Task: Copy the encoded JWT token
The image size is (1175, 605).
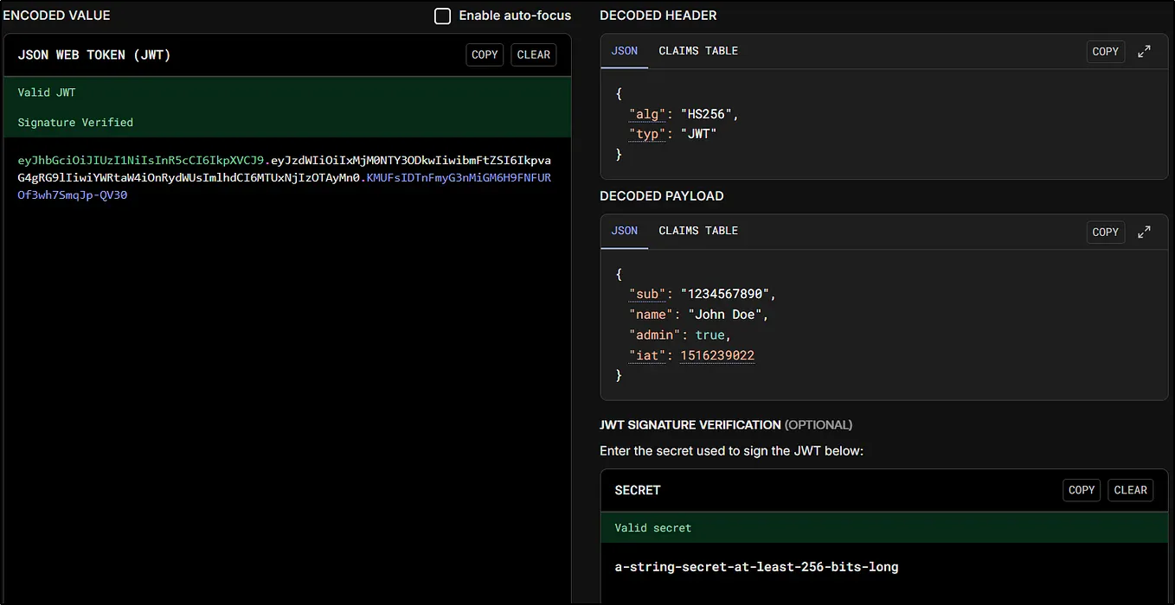Action: 485,54
